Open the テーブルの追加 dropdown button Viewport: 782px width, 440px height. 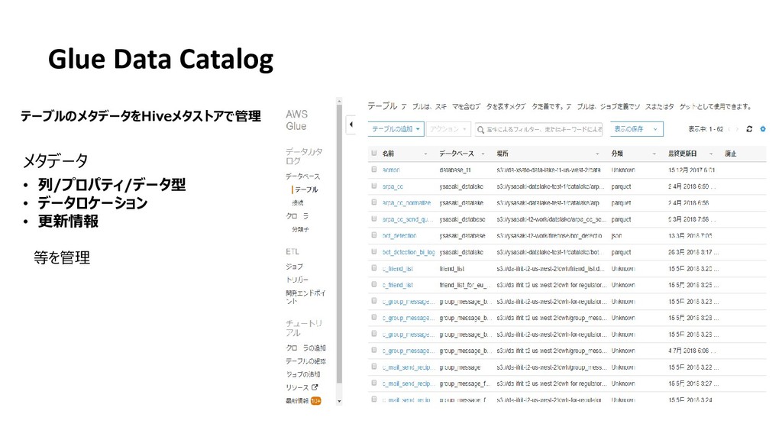tap(396, 129)
